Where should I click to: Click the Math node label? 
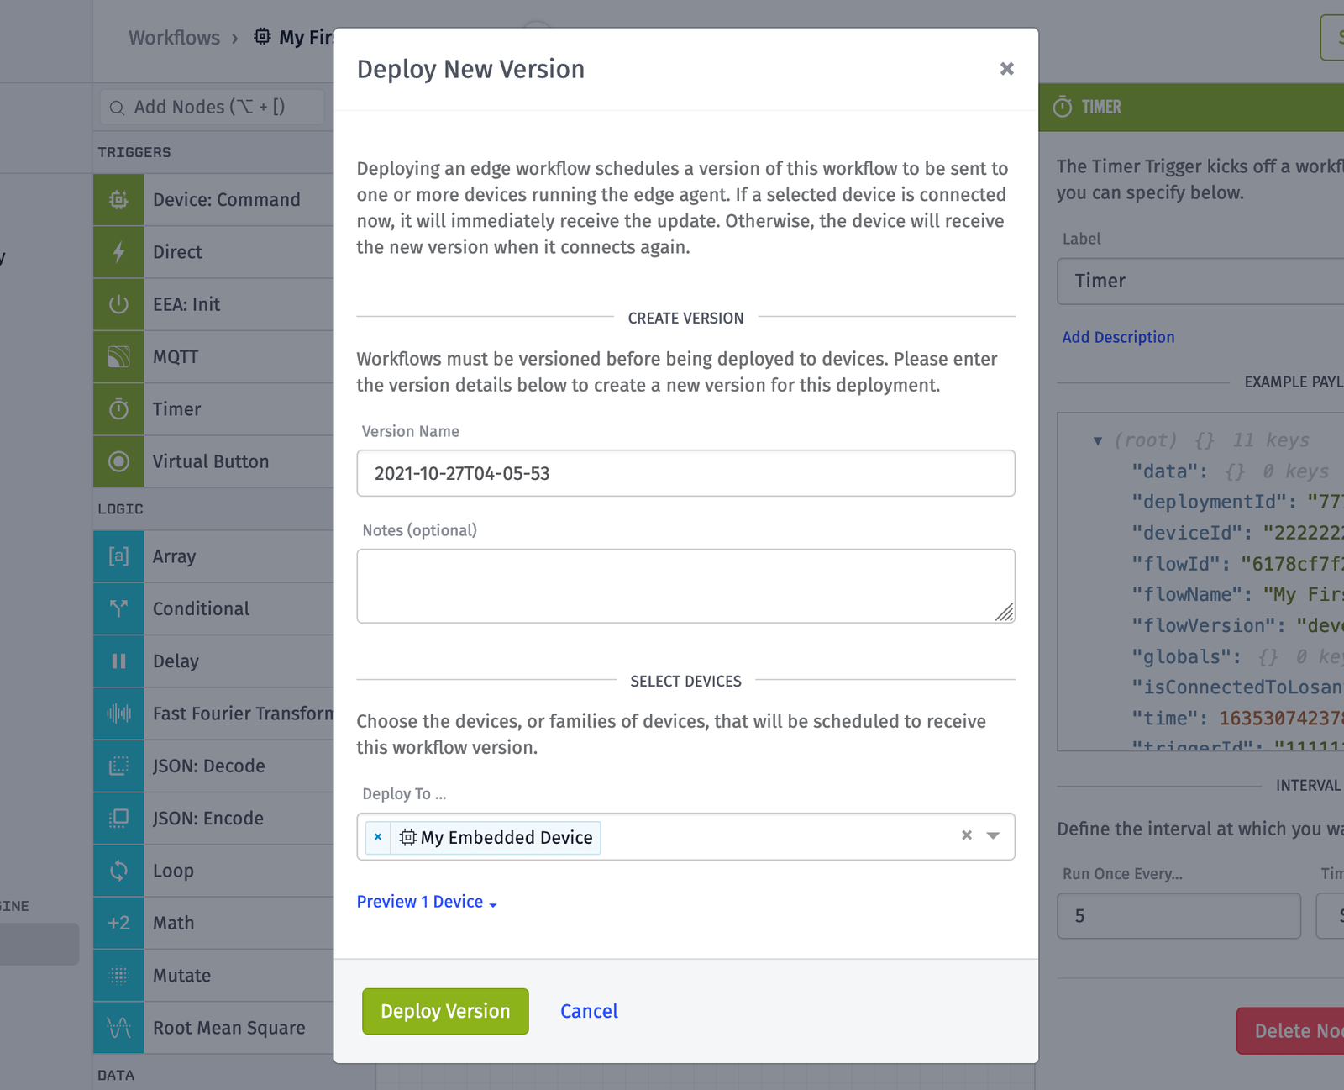[174, 923]
